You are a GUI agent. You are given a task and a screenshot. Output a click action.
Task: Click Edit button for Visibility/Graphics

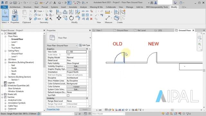coord(76,66)
